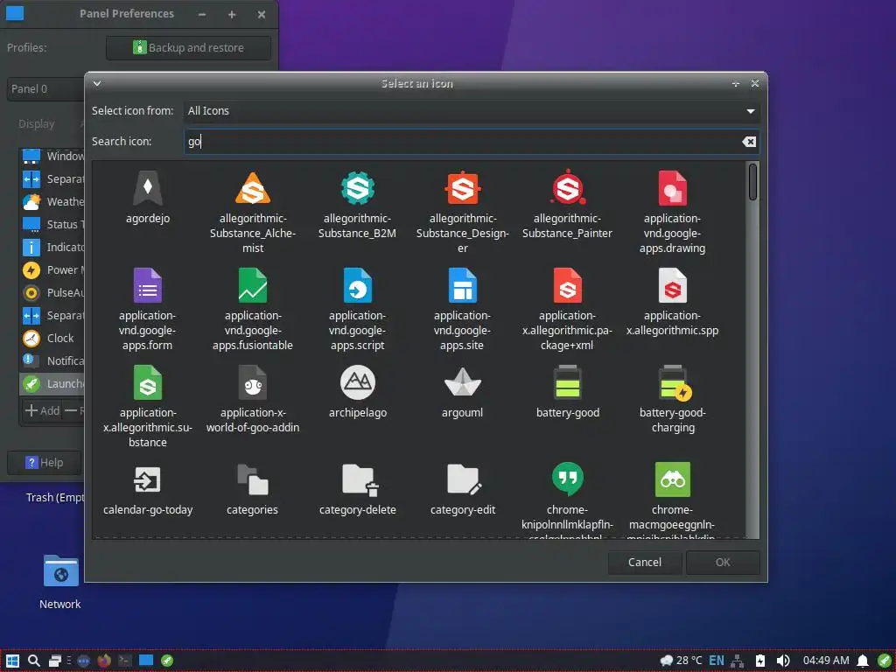Viewport: 896px width, 672px height.
Task: Clear the search icon text field
Action: (x=749, y=142)
